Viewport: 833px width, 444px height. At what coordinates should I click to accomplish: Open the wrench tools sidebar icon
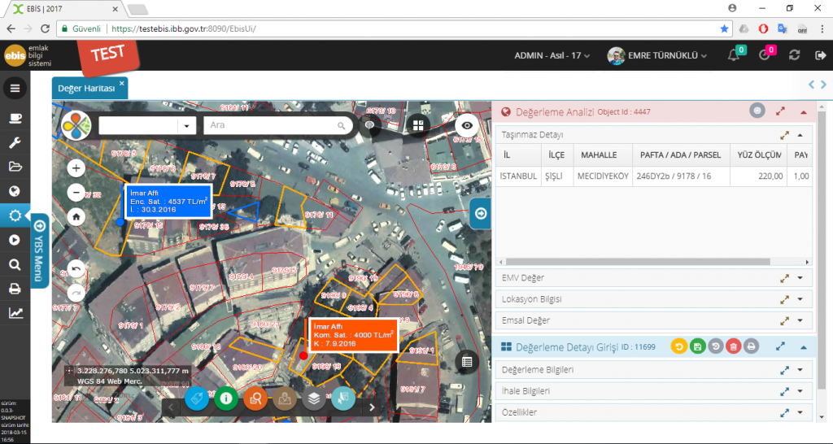pyautogui.click(x=15, y=142)
